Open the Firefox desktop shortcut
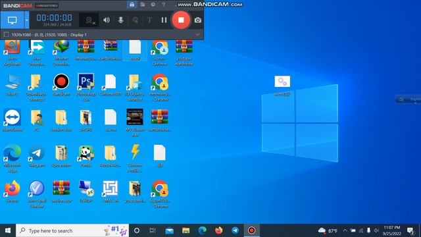Viewport: 421px width, 237px height. point(12,192)
